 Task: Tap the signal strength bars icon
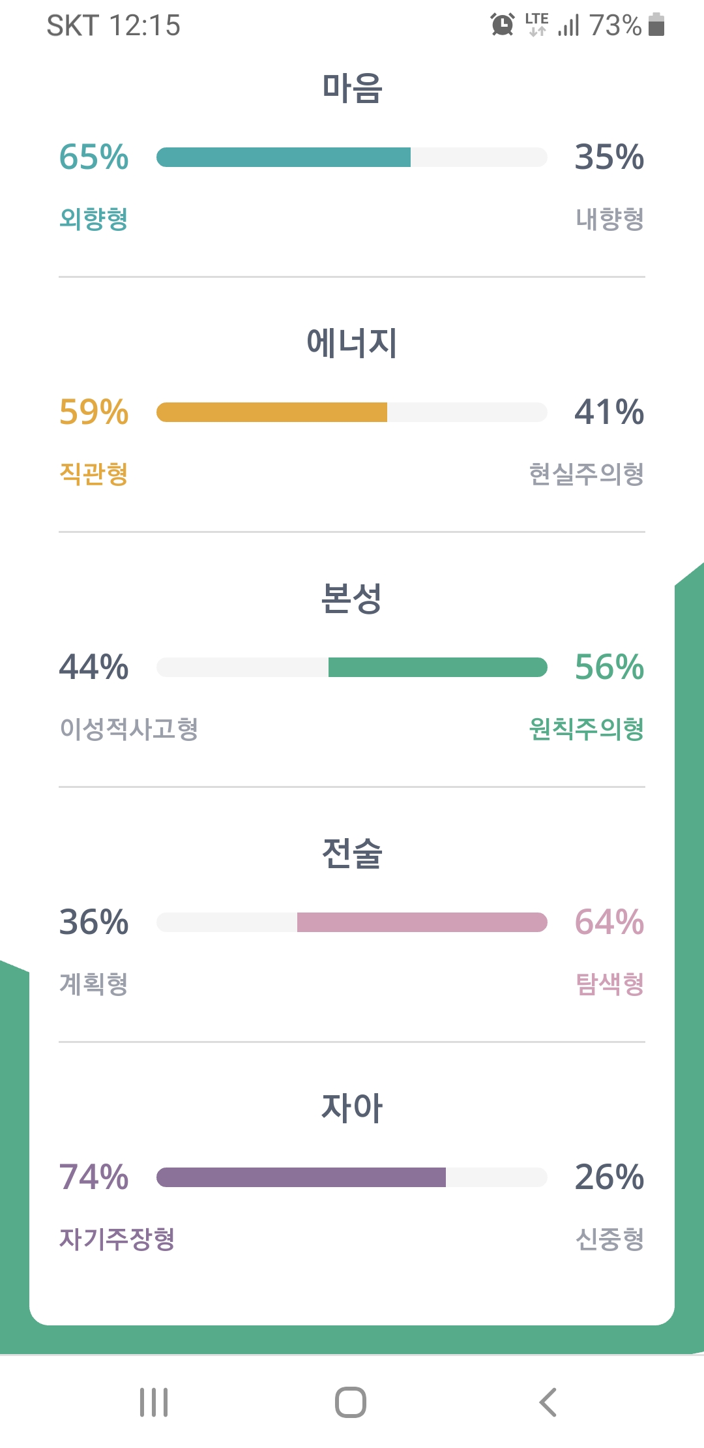[568, 25]
